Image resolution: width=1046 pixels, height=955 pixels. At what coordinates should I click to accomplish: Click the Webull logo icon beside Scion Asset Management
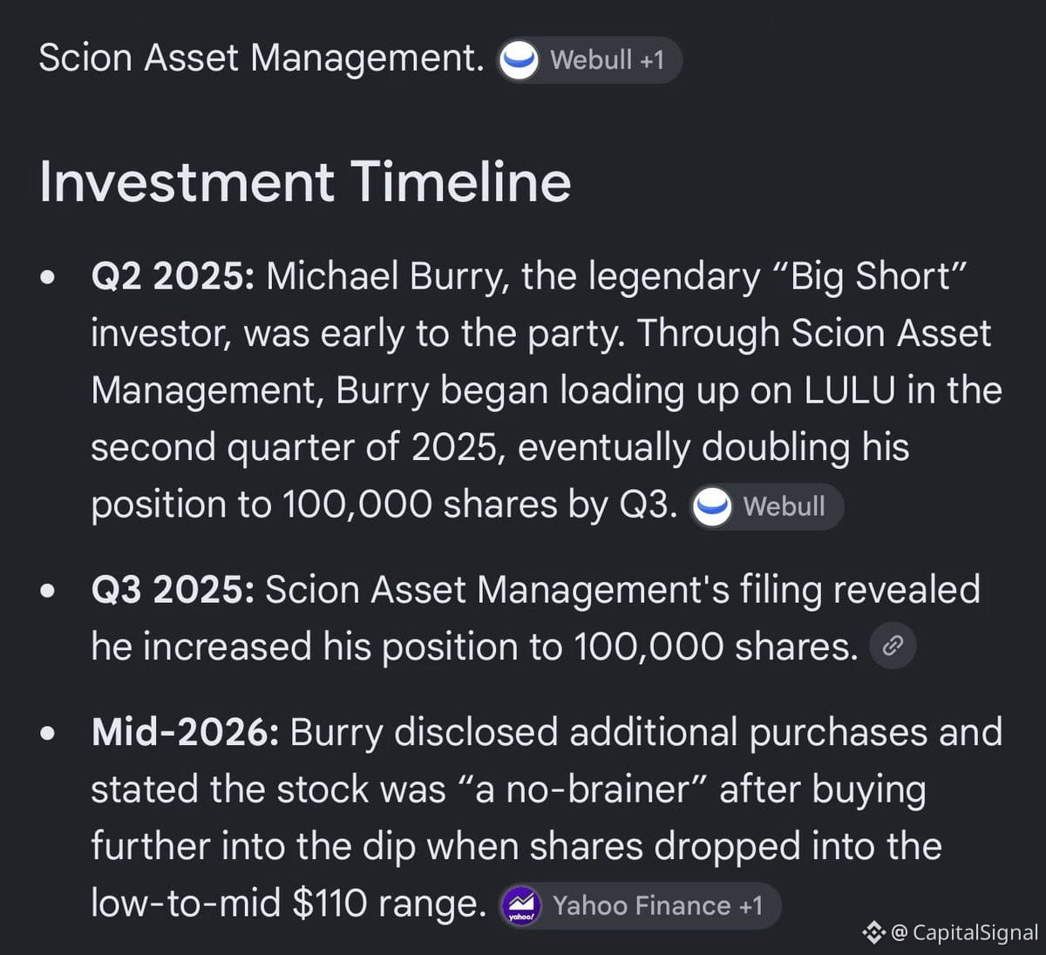(x=520, y=60)
